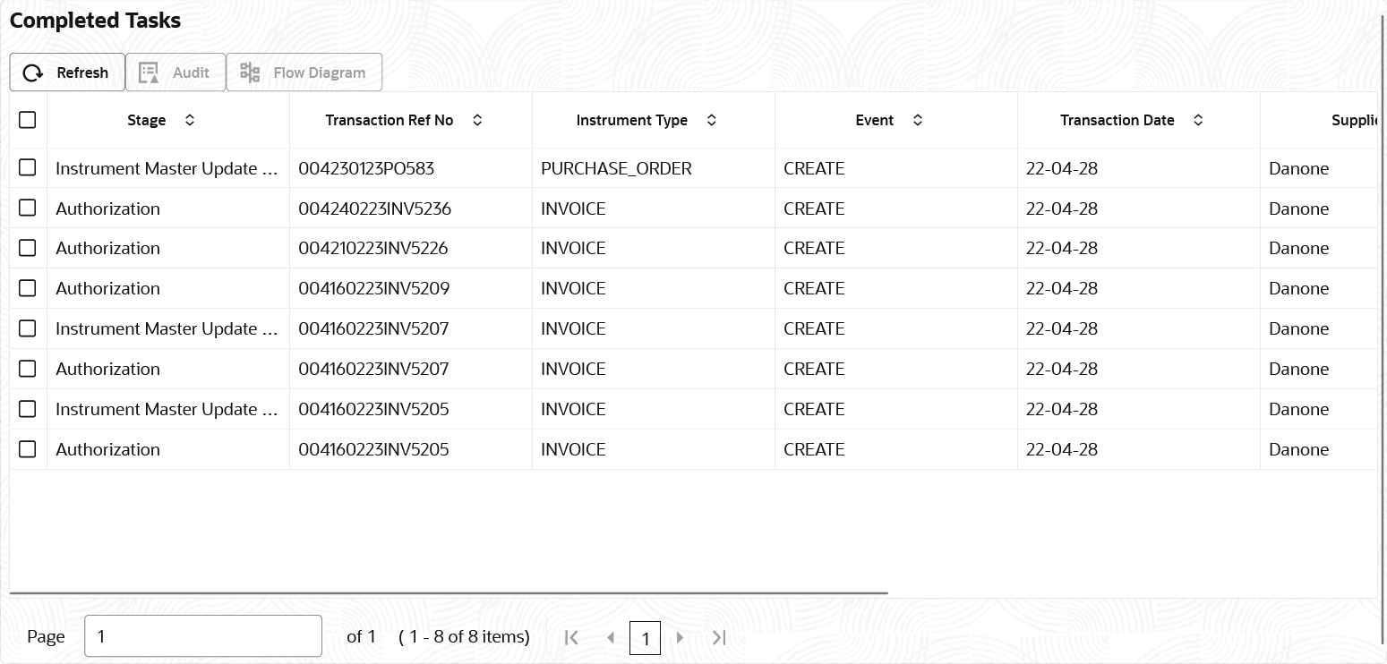Select the Audit icon
Viewport: 1387px width, 664px height.
tap(147, 72)
